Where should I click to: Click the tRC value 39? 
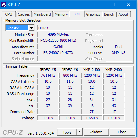click(x=70, y=106)
